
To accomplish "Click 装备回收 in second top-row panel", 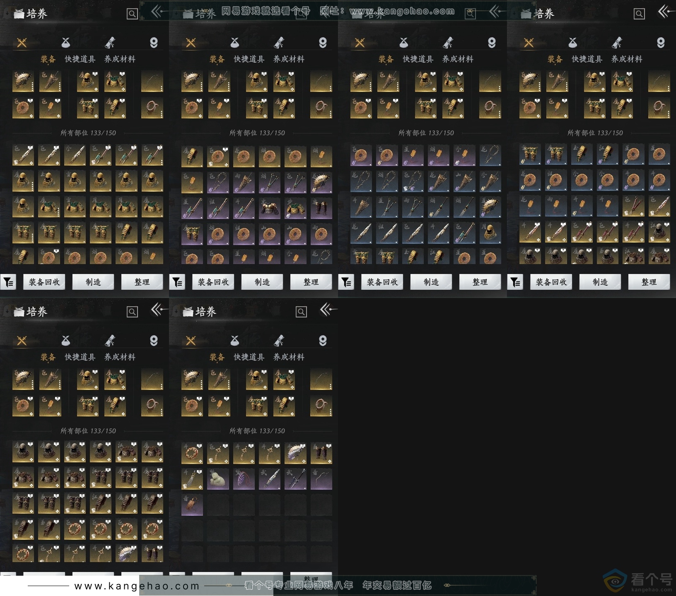I will [x=213, y=282].
